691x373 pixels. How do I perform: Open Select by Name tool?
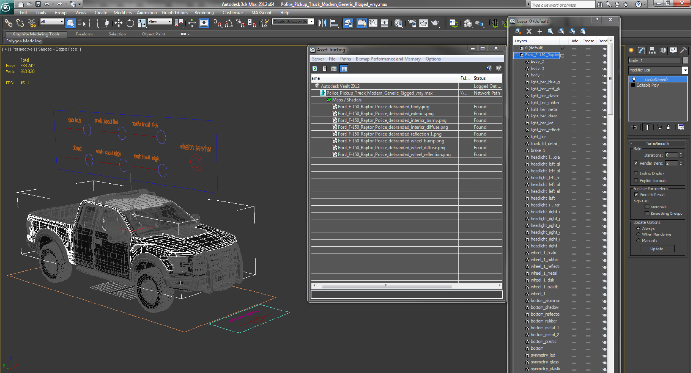(x=82, y=22)
